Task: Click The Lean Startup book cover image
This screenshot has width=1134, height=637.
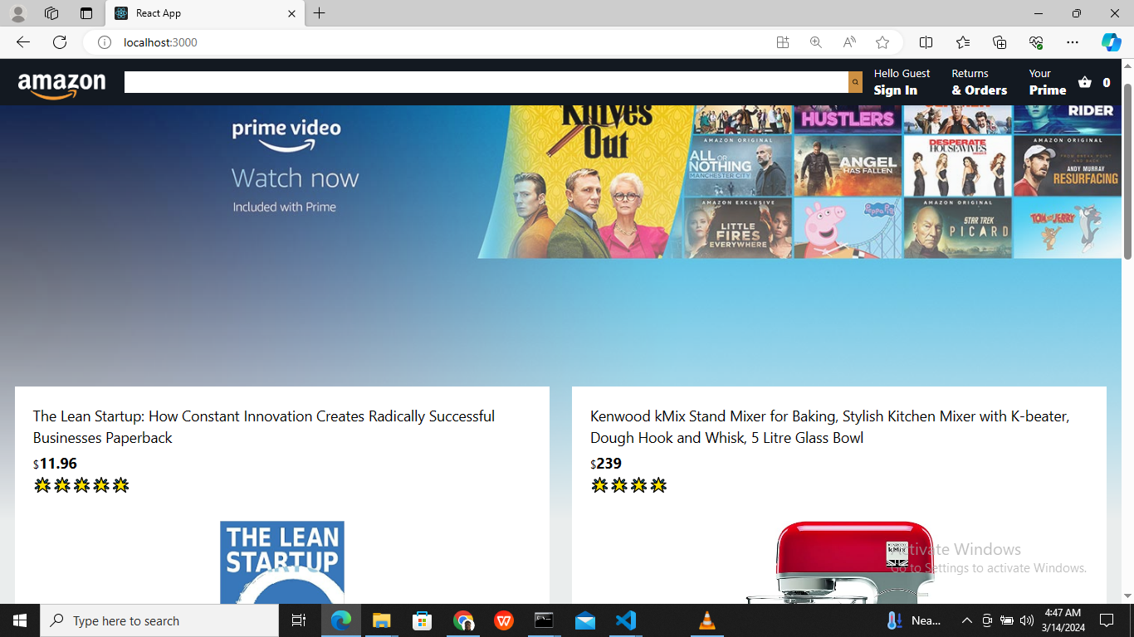Action: [x=282, y=562]
